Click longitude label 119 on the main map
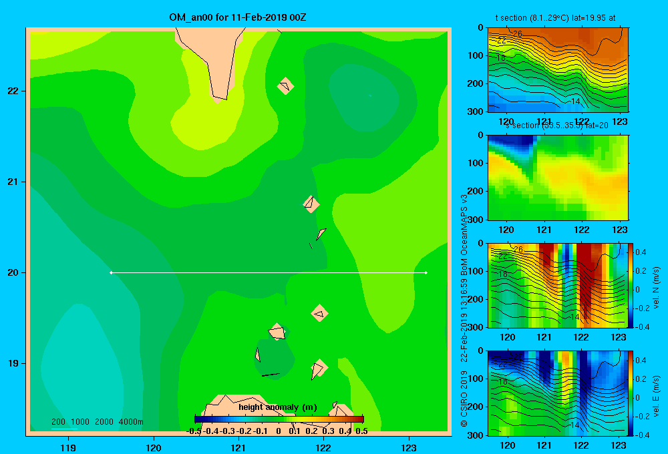 (68, 447)
